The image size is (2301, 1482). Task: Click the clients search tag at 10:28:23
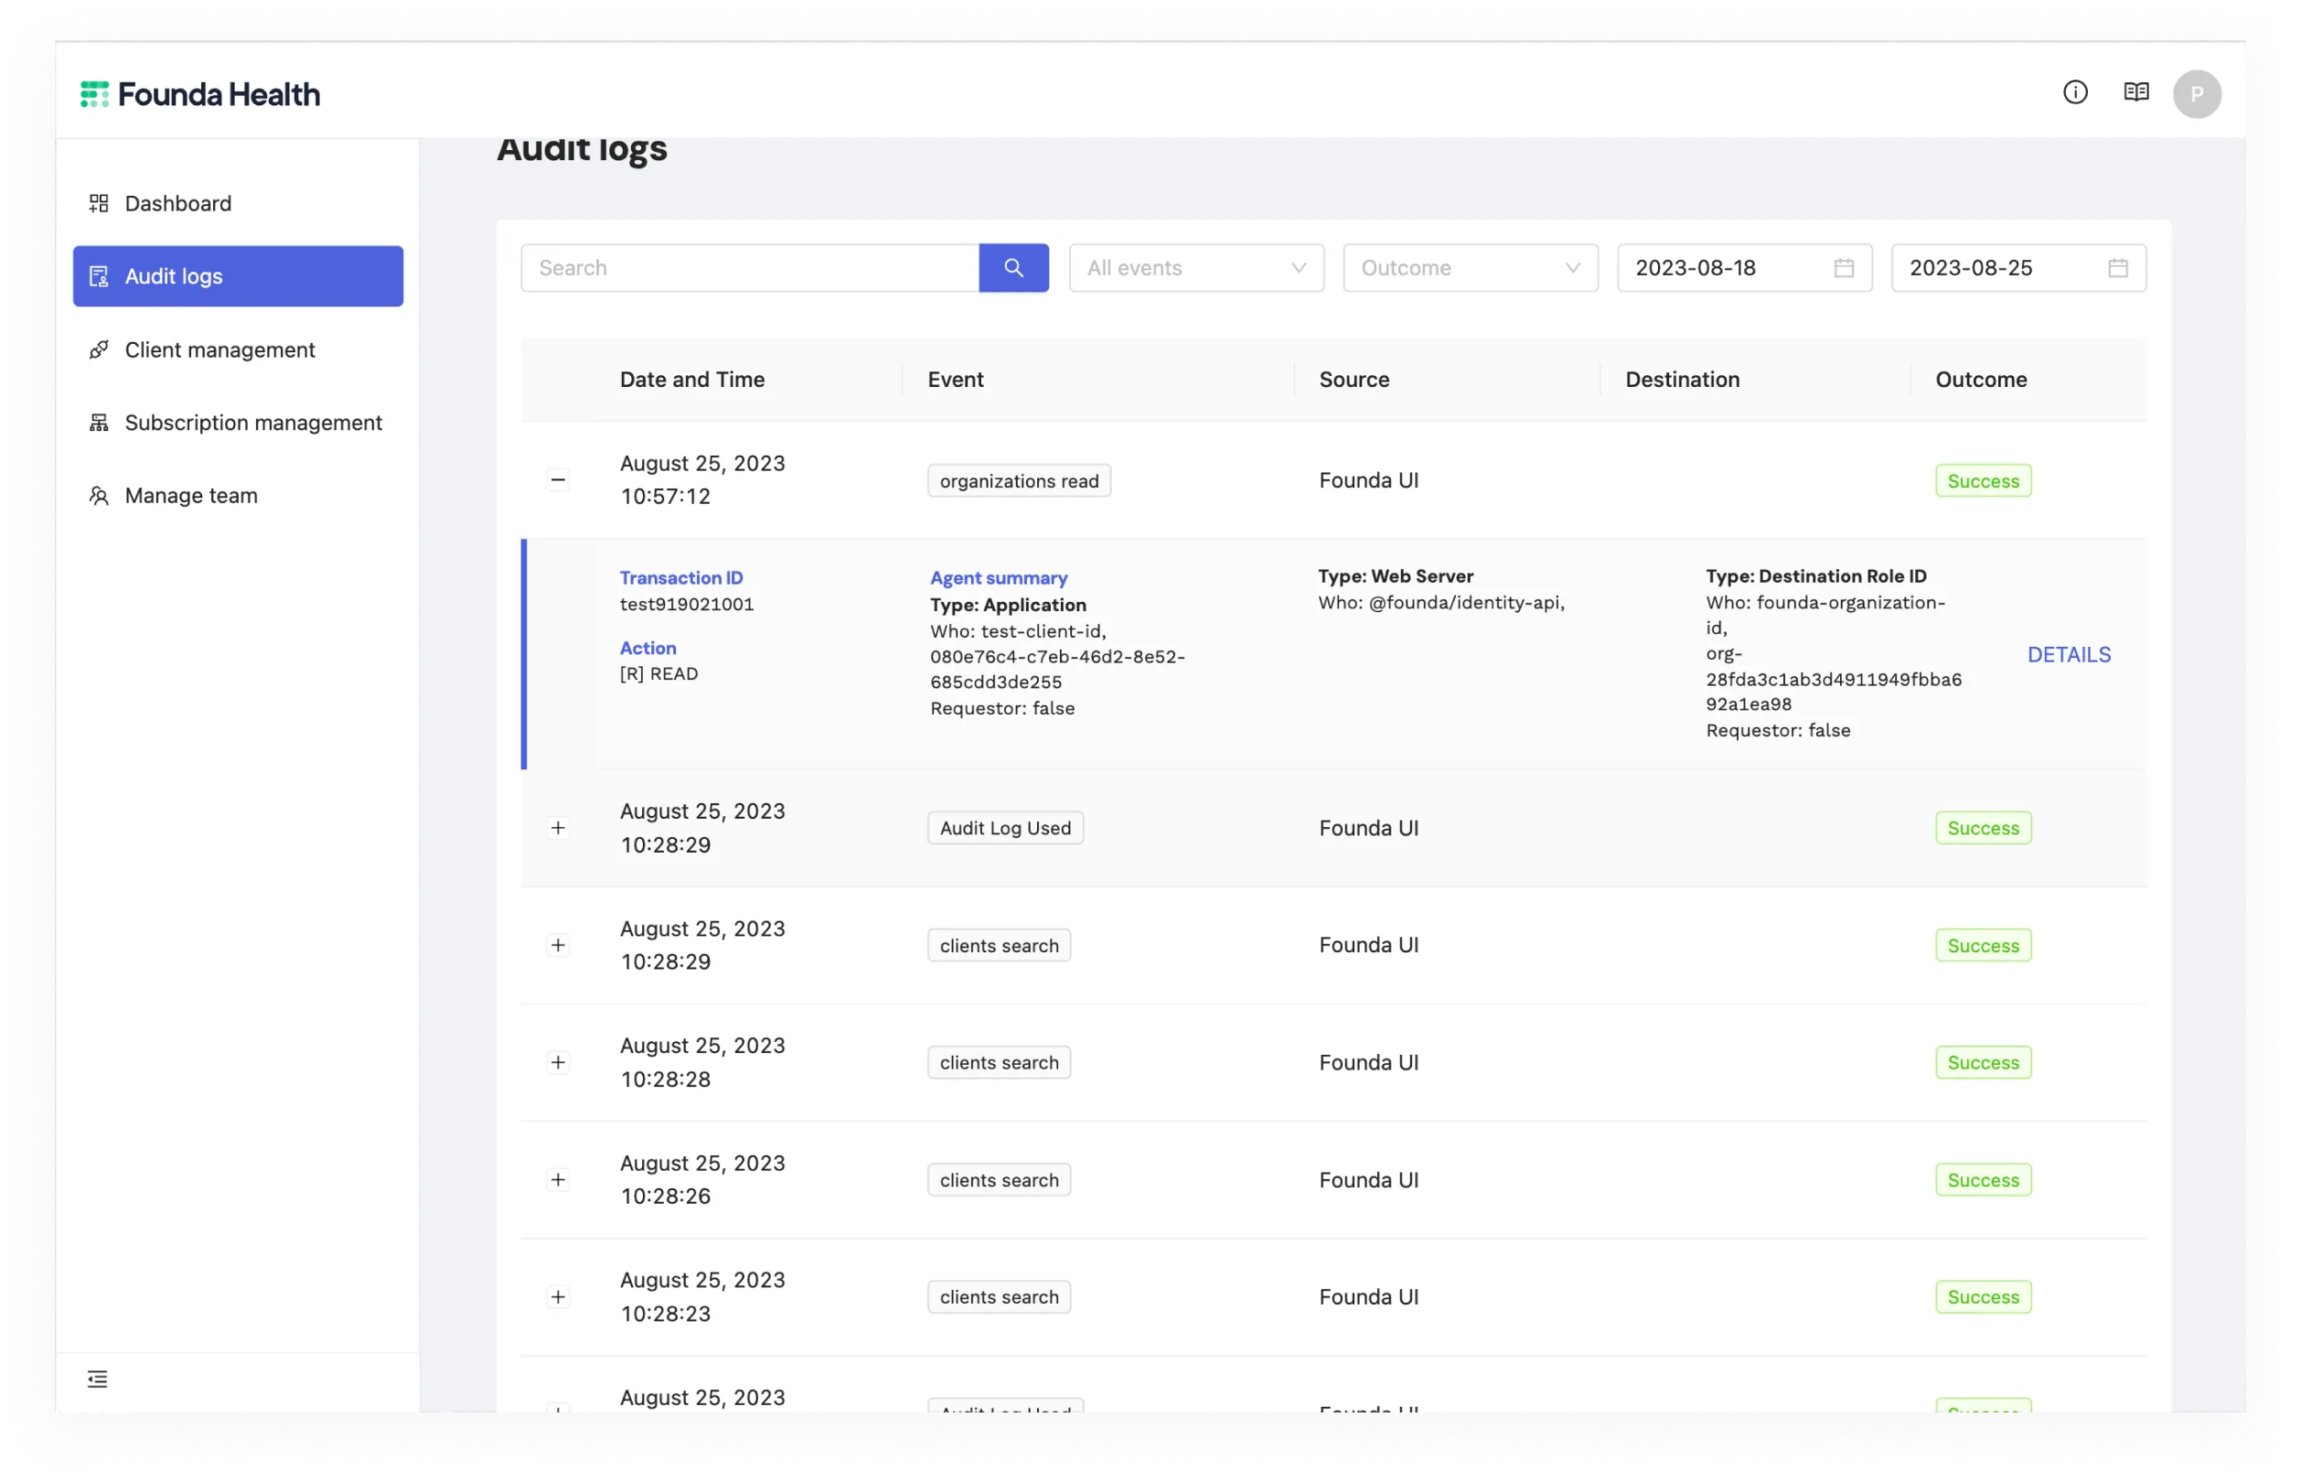pyautogui.click(x=999, y=1296)
